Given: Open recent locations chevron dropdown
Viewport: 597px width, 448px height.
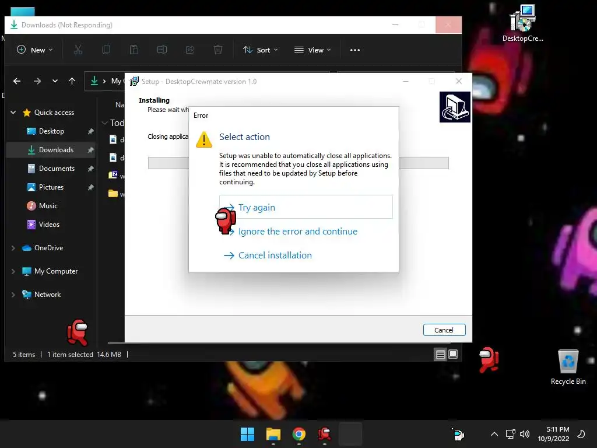Looking at the screenshot, I should click(55, 80).
